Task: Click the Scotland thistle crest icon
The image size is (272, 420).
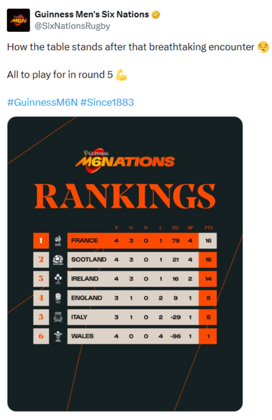Action: pos(58,260)
